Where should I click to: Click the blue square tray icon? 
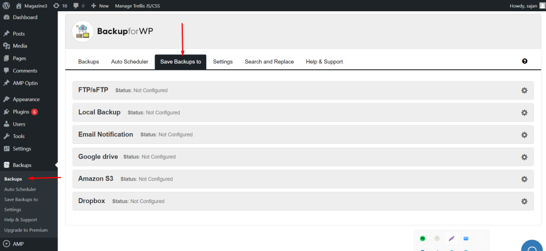(466, 238)
